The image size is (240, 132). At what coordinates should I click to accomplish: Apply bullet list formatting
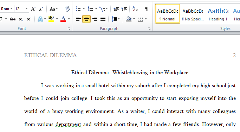click(x=78, y=9)
